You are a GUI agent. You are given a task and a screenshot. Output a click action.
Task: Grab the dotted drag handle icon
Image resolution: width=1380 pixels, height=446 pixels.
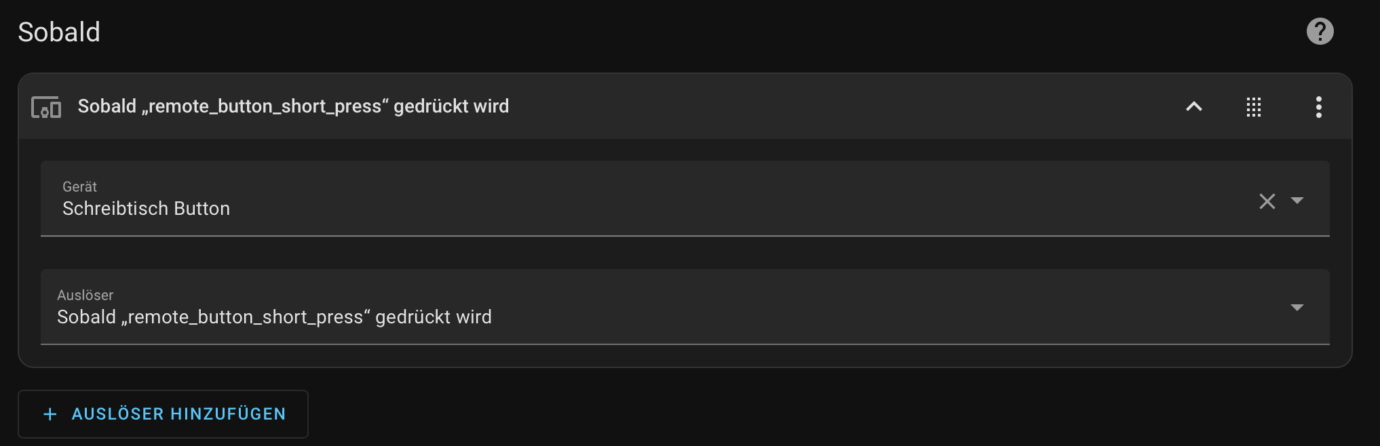[1254, 107]
